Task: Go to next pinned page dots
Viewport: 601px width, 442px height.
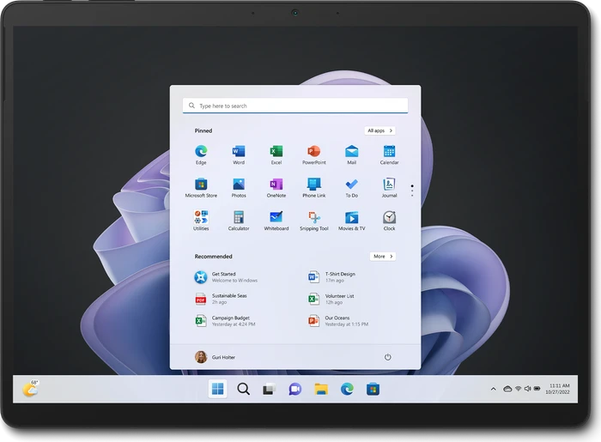Action: tap(412, 191)
